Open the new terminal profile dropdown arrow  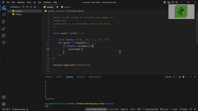(x=177, y=77)
